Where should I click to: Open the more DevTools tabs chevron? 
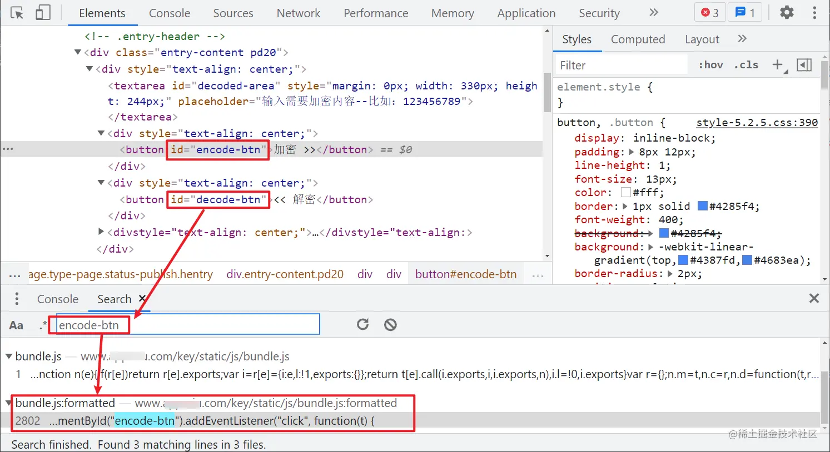click(654, 12)
